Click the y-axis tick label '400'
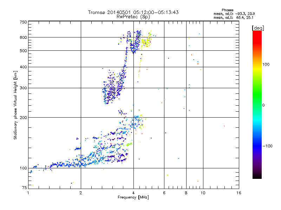 pyautogui.click(x=23, y=67)
